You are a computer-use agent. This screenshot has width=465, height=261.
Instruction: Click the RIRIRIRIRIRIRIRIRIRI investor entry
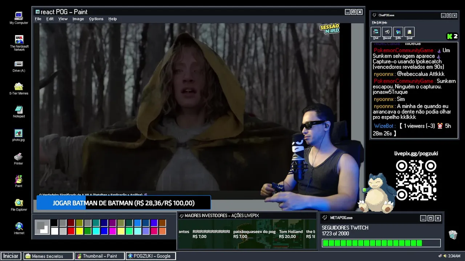pos(211,234)
